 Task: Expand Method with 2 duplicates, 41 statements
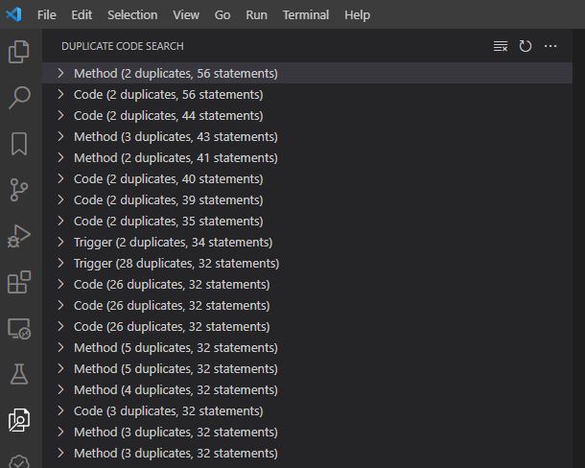[308, 157]
